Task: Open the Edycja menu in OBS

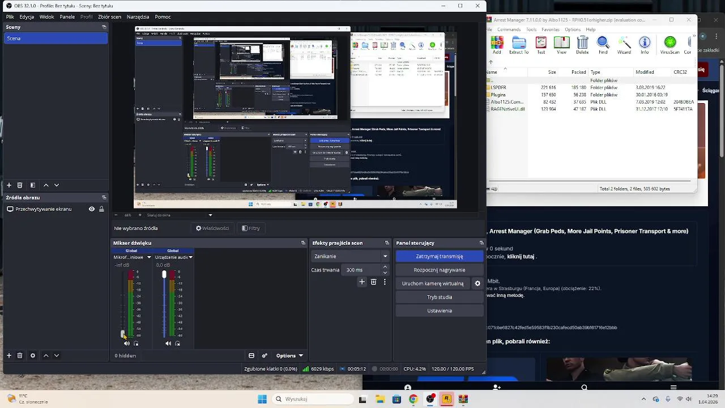Action: pyautogui.click(x=27, y=17)
